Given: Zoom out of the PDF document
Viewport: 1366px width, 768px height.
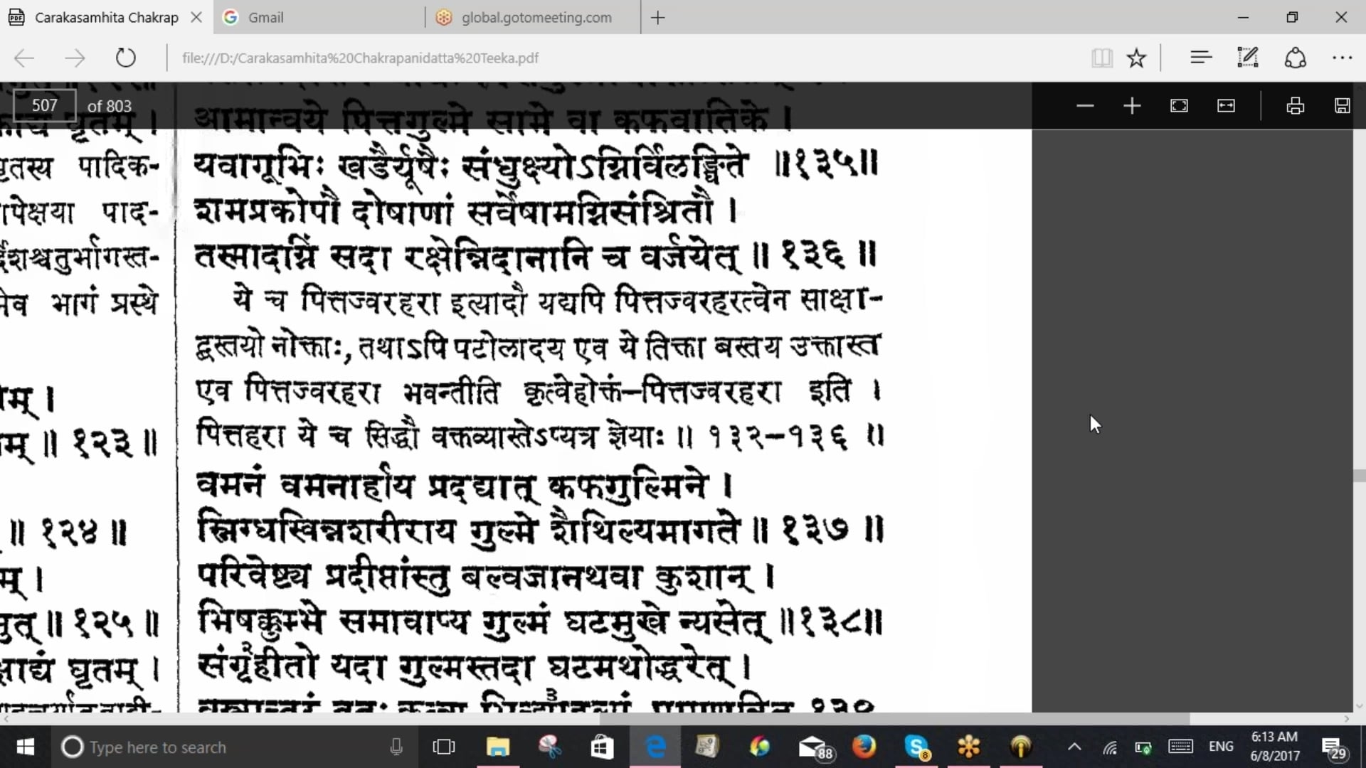Looking at the screenshot, I should (x=1085, y=106).
